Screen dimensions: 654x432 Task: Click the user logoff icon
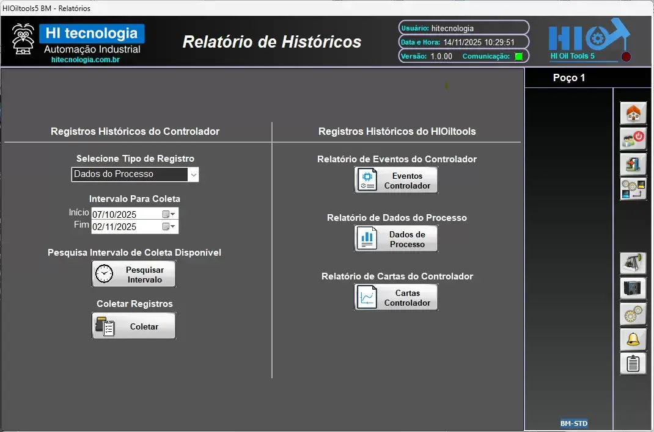click(x=633, y=139)
